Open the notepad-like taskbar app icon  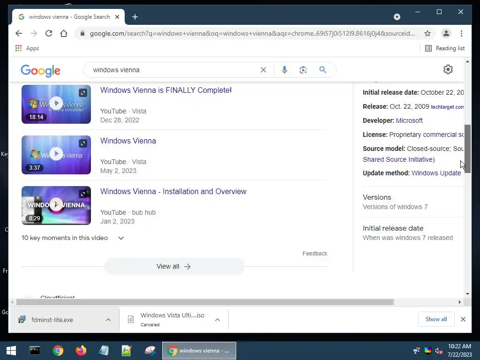tap(104, 351)
